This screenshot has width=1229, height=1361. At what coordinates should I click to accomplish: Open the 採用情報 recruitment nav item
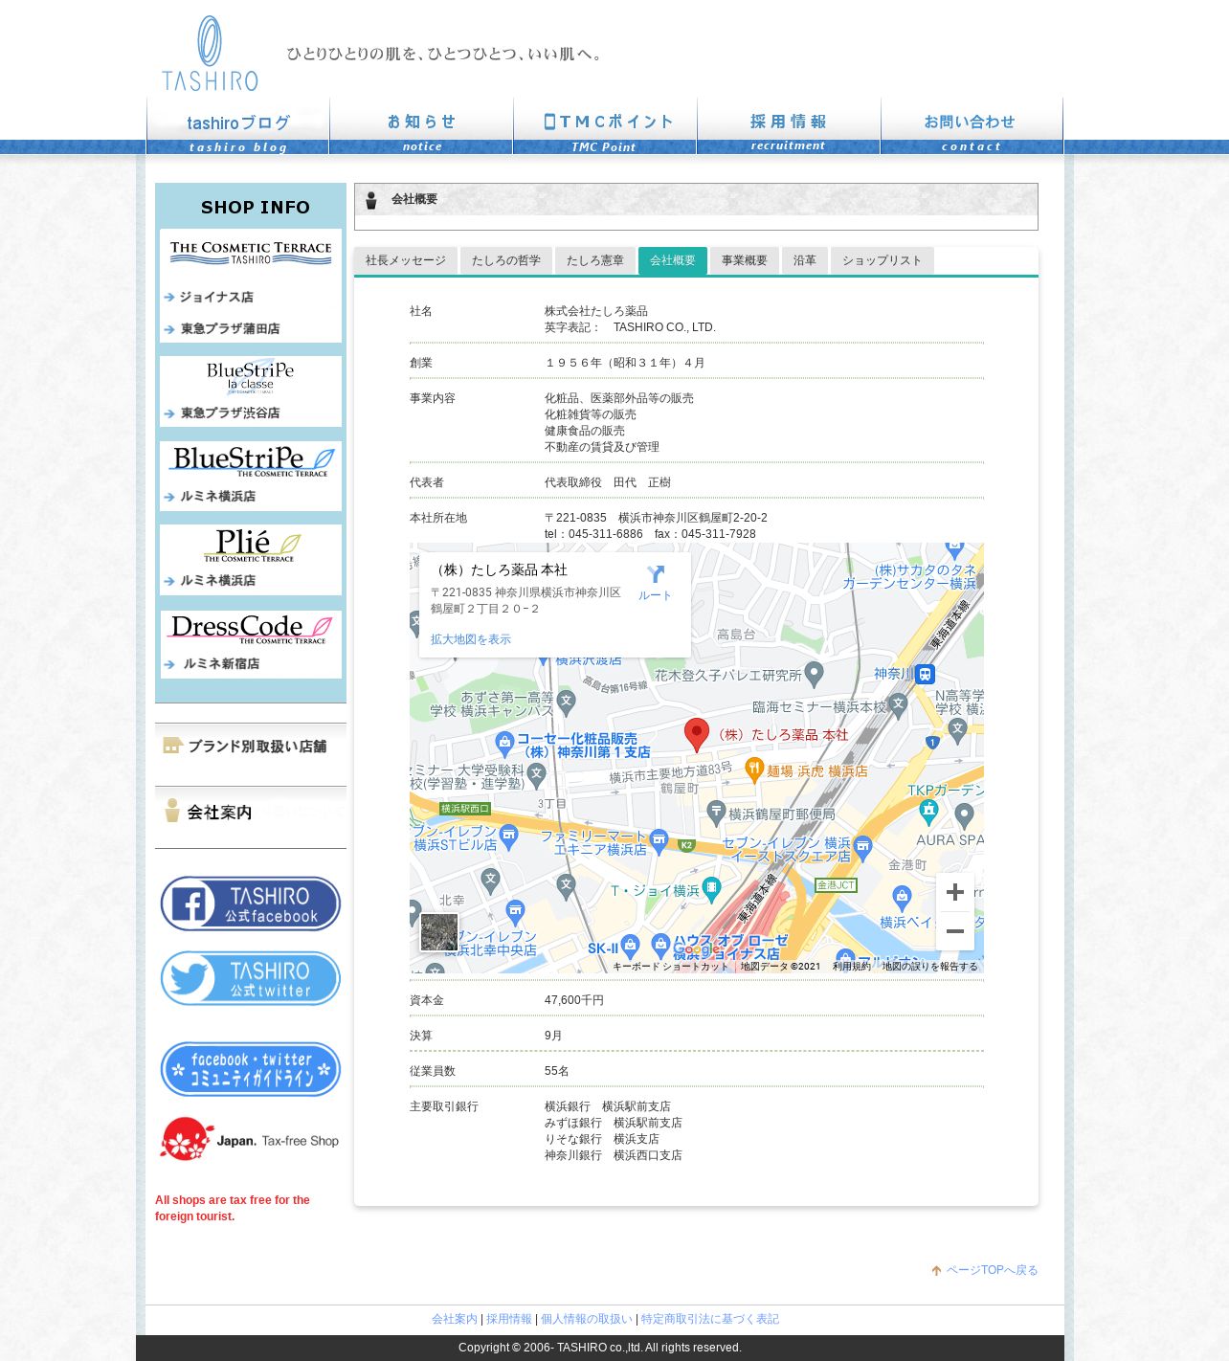(789, 127)
